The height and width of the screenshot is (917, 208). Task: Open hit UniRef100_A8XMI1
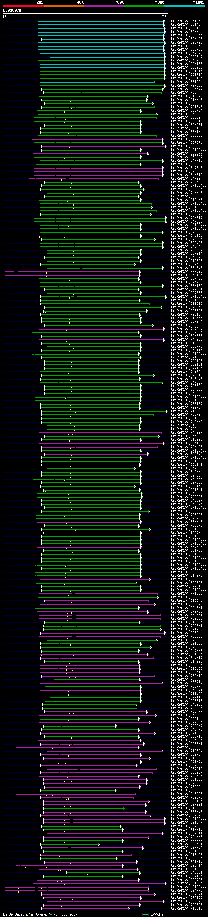(187, 672)
